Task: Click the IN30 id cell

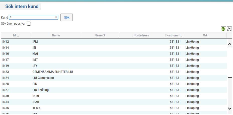Action: tap(6, 96)
